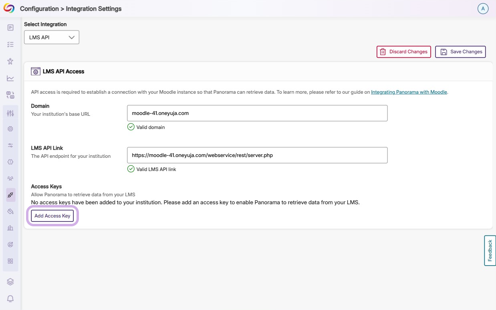The image size is (496, 310).
Task: Open the users group sidebar icon
Action: click(10, 178)
